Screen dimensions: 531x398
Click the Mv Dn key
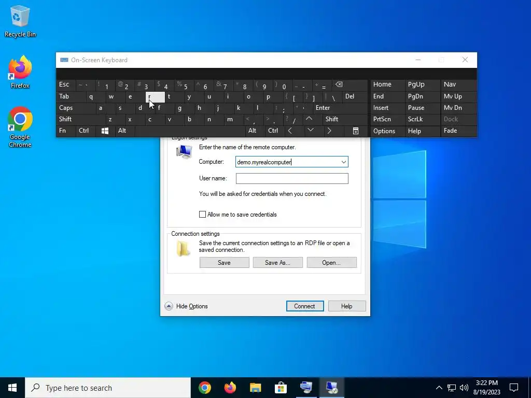458,108
